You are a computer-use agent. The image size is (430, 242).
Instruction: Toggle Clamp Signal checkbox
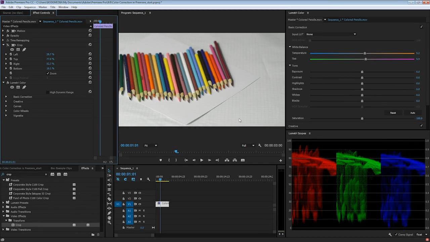[396, 235]
